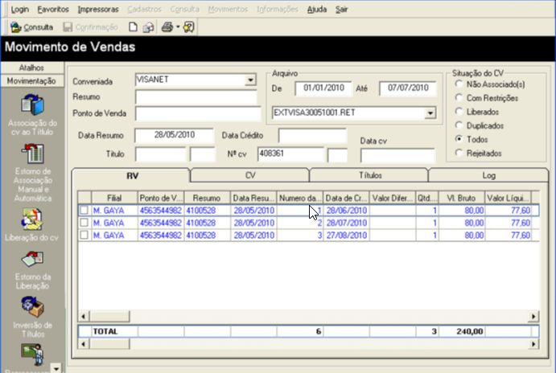This screenshot has height=373, width=556.
Task: Open Liberação do cv shortcut
Action: click(x=32, y=225)
